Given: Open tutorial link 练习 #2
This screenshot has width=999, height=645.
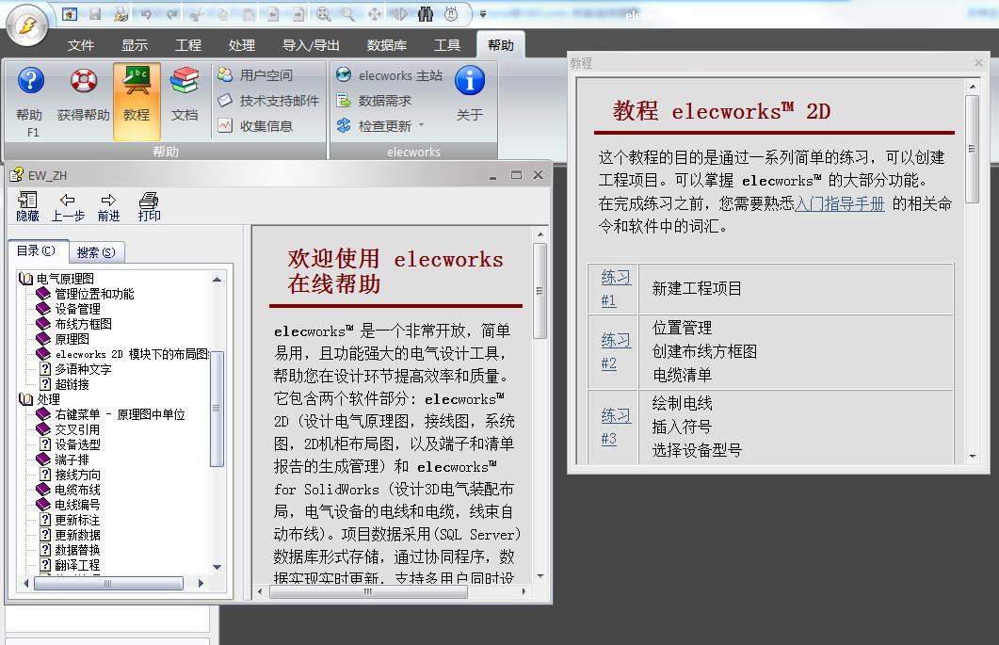Looking at the screenshot, I should click(x=615, y=351).
